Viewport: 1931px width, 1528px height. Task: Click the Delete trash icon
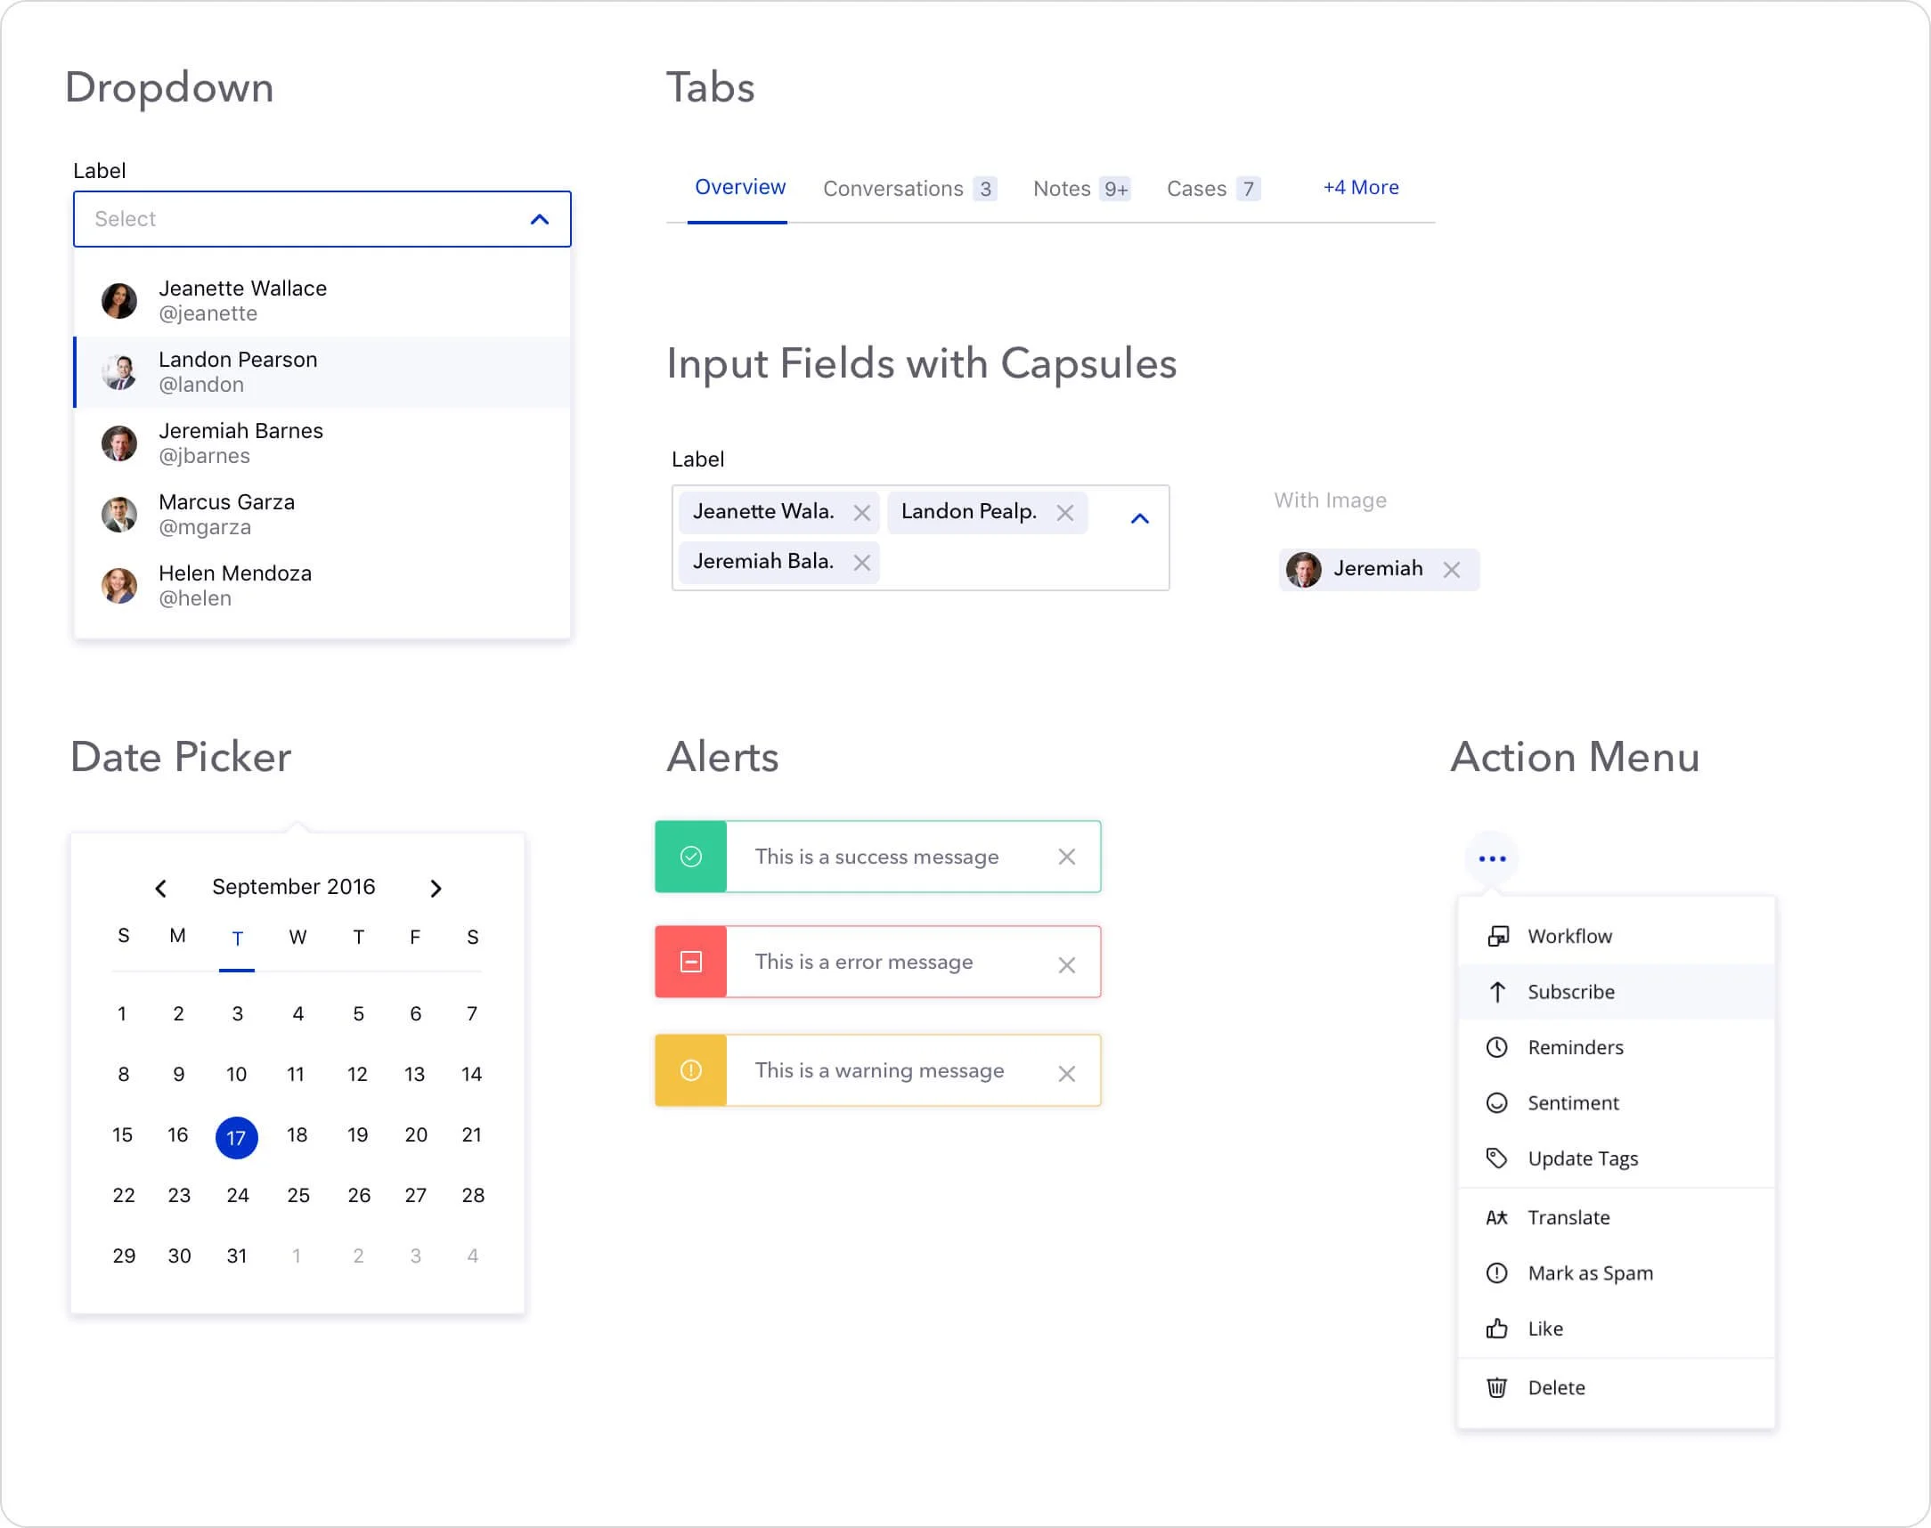coord(1497,1387)
